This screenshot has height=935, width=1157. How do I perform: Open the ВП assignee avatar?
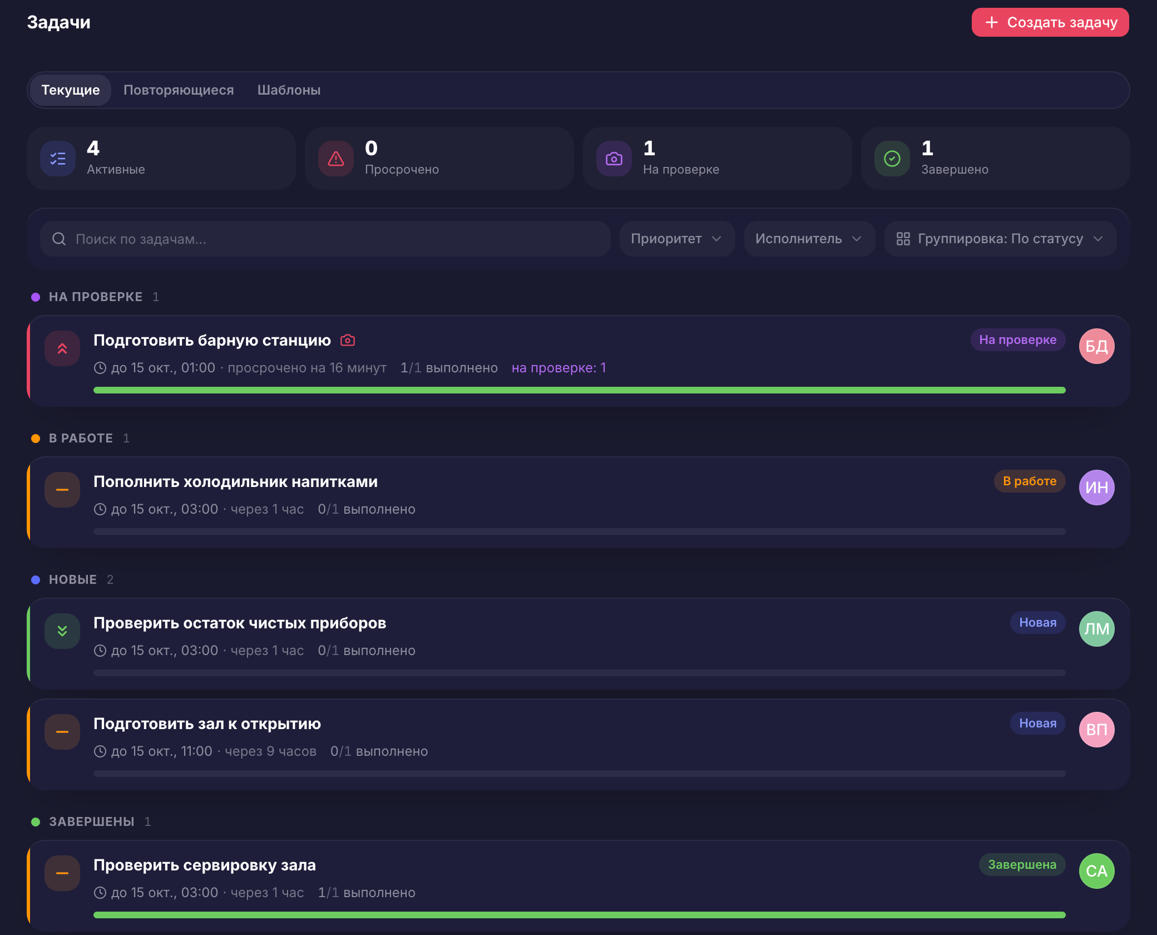(1097, 730)
